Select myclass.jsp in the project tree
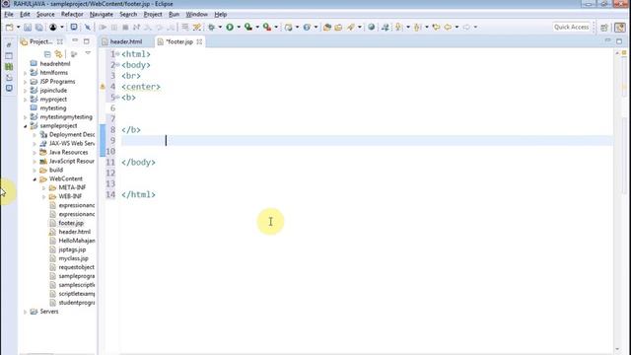The width and height of the screenshot is (631, 355). click(x=73, y=258)
